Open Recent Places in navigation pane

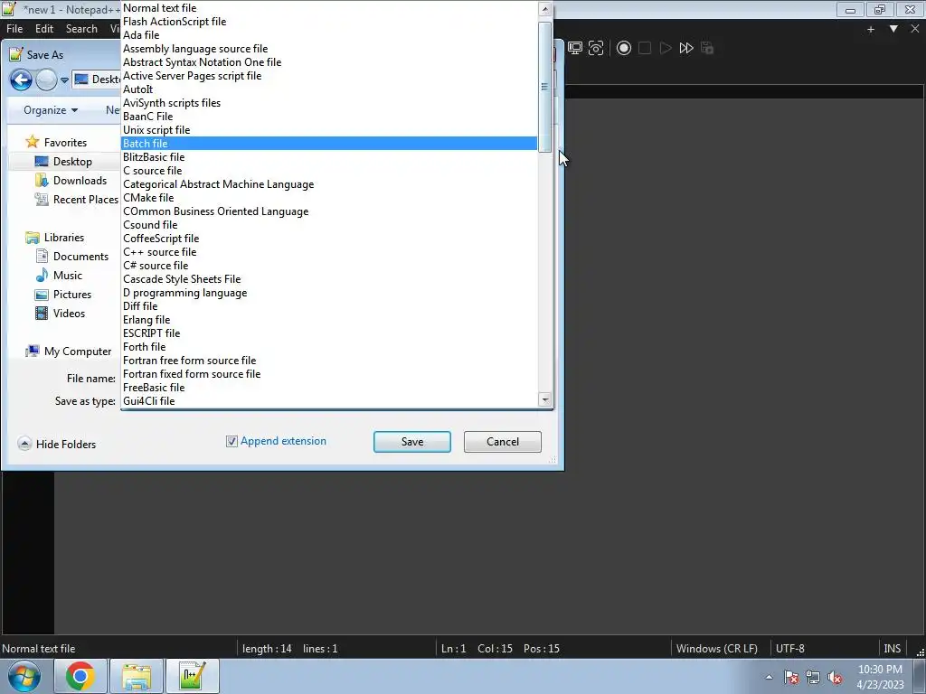click(x=86, y=200)
